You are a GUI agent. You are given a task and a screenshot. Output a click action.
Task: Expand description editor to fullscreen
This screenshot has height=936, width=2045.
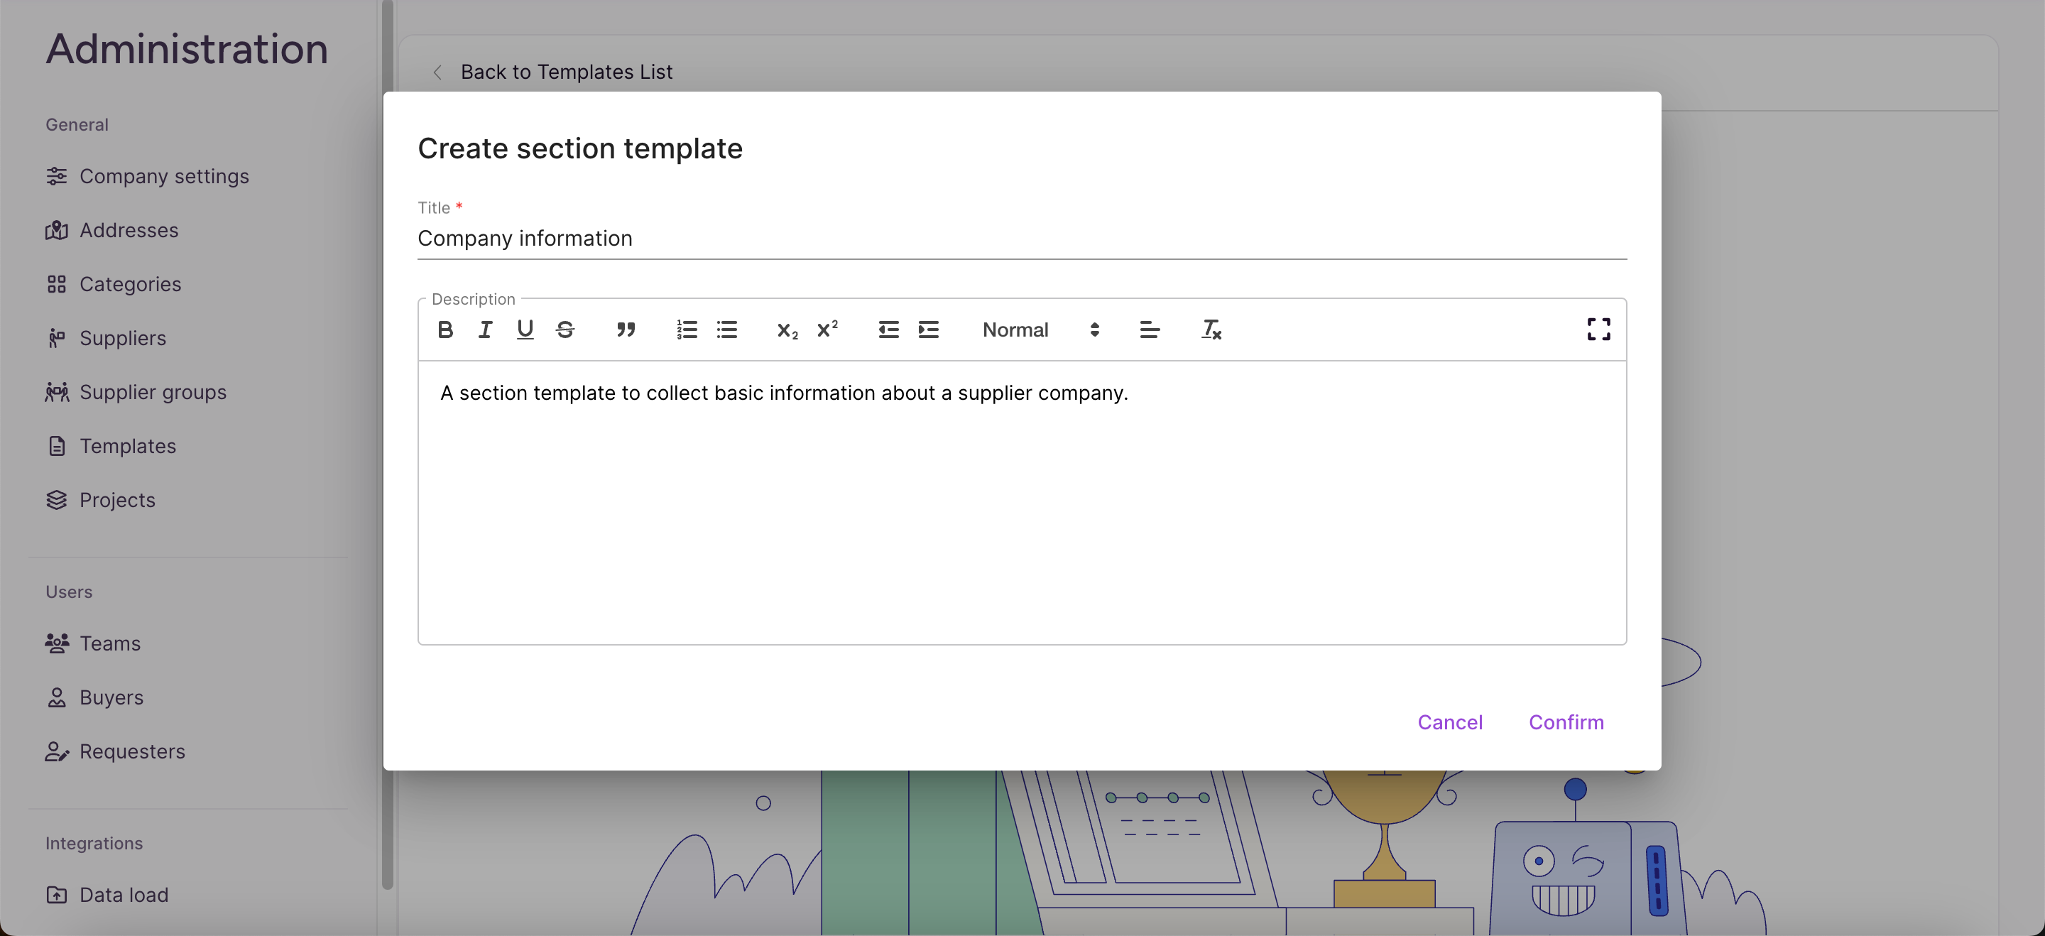pos(1598,330)
